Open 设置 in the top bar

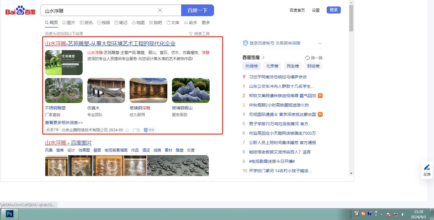(x=316, y=10)
